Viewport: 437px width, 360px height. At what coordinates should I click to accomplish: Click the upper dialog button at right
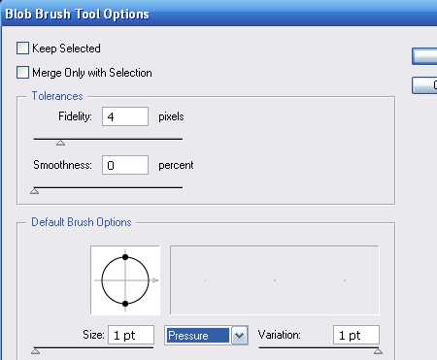[424, 56]
